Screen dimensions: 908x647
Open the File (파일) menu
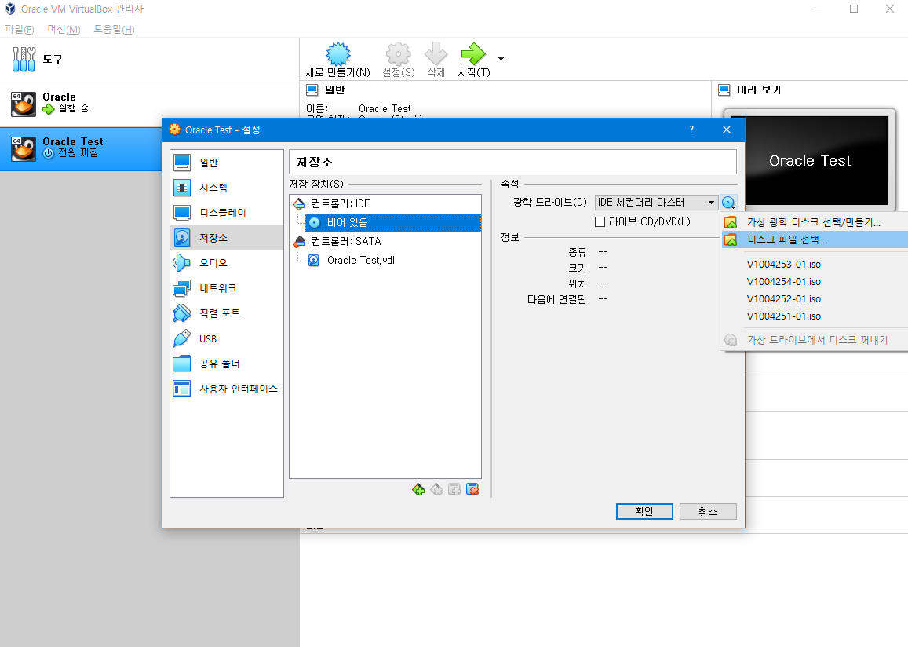pyautogui.click(x=19, y=30)
